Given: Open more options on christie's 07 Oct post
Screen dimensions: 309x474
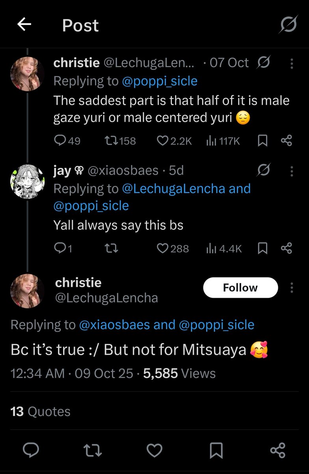Looking at the screenshot, I should point(292,63).
